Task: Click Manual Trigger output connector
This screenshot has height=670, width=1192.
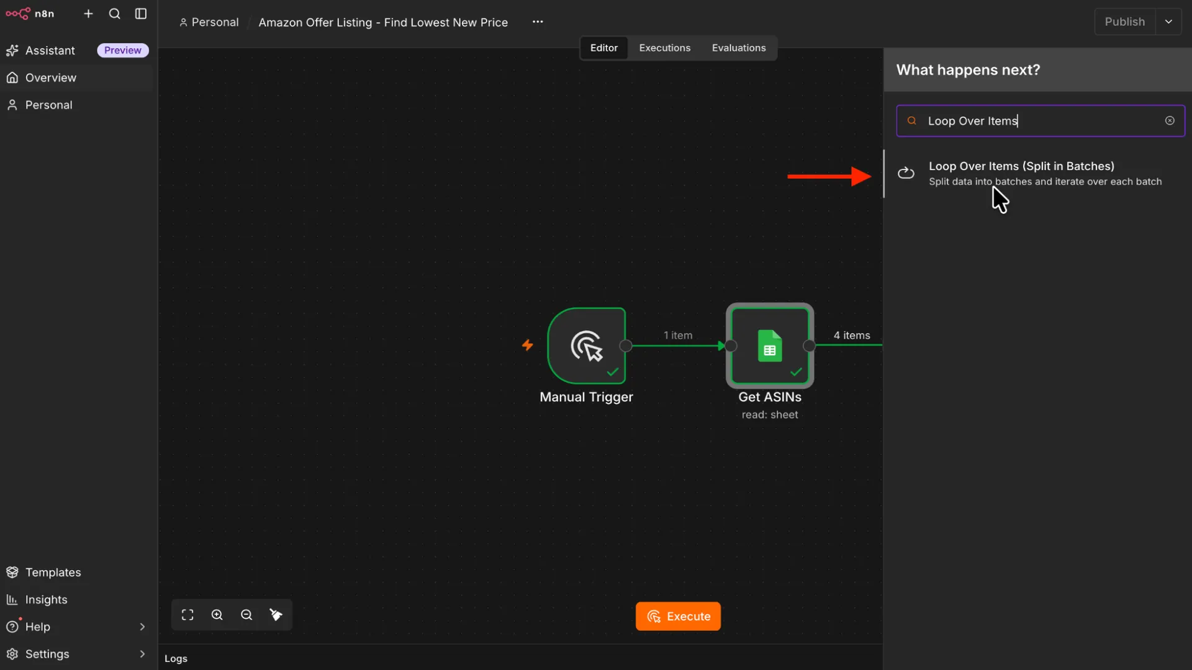Action: pyautogui.click(x=626, y=346)
